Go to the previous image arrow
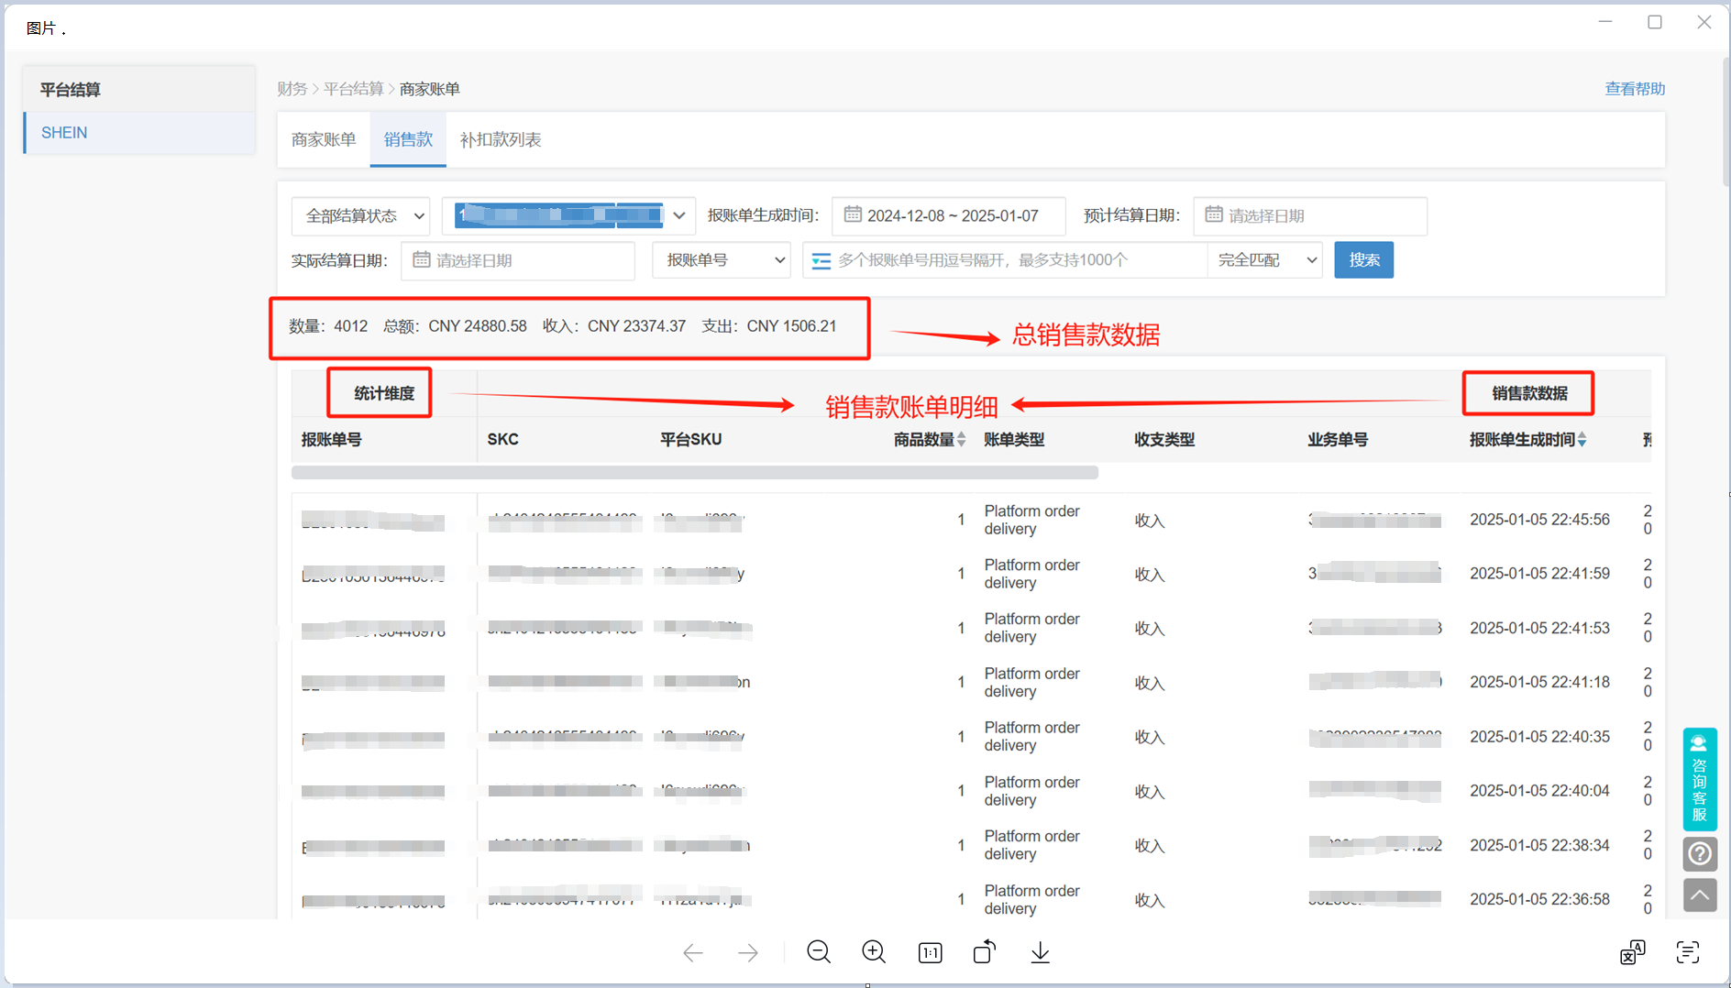The height and width of the screenshot is (988, 1731). point(693,953)
